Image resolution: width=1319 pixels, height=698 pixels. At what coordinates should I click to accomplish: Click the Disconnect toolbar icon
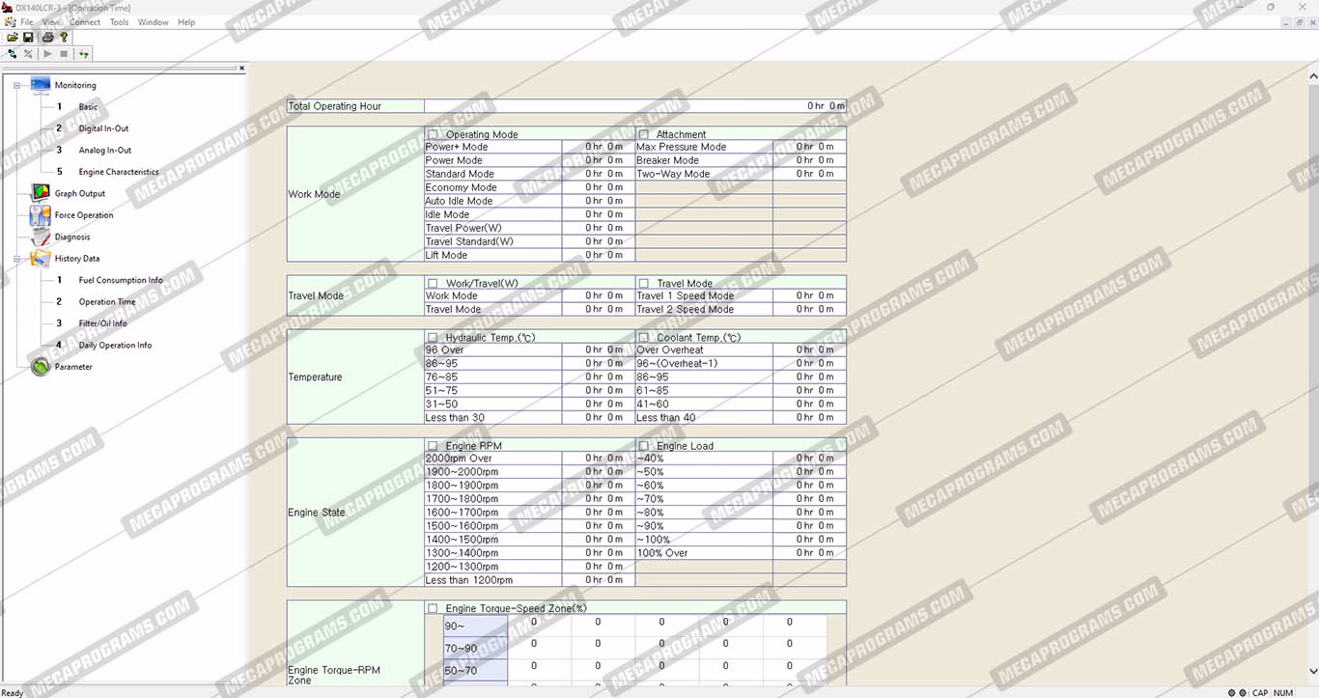pyautogui.click(x=29, y=54)
